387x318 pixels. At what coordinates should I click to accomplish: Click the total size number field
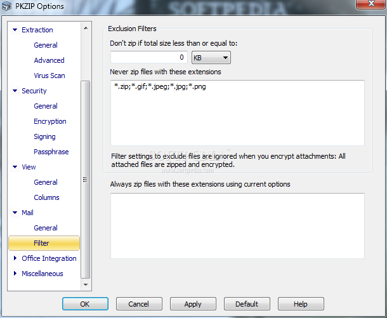tap(149, 57)
